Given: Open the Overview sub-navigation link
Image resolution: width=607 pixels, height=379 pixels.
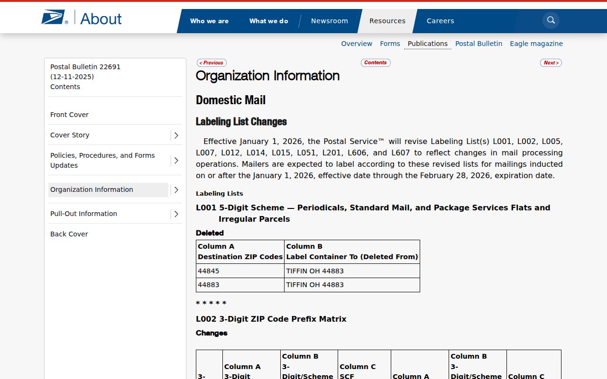Looking at the screenshot, I should [x=357, y=44].
